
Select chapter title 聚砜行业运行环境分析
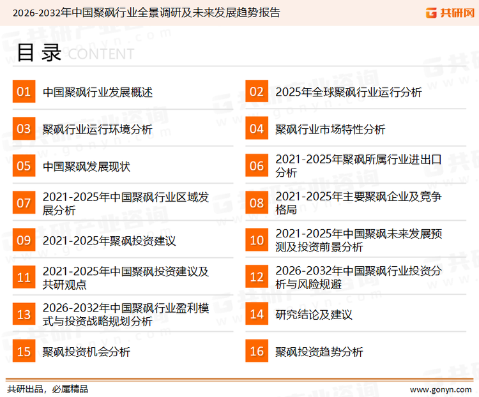pyautogui.click(x=98, y=129)
